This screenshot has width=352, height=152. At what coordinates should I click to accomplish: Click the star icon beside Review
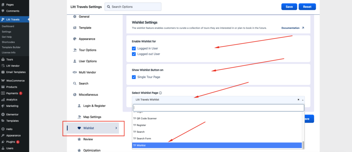coord(79,139)
